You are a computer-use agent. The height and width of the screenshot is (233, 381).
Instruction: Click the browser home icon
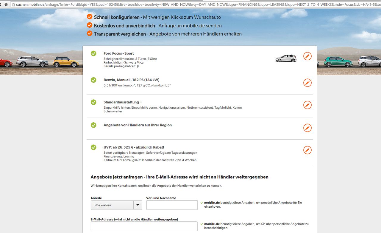(x=6, y=4)
